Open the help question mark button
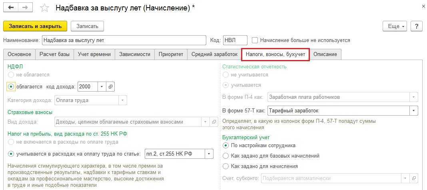The image size is (427, 190). coord(417,26)
